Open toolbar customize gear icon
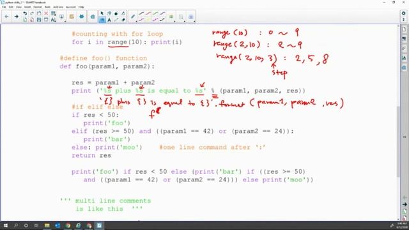This screenshot has height=230, width=409. (x=403, y=13)
